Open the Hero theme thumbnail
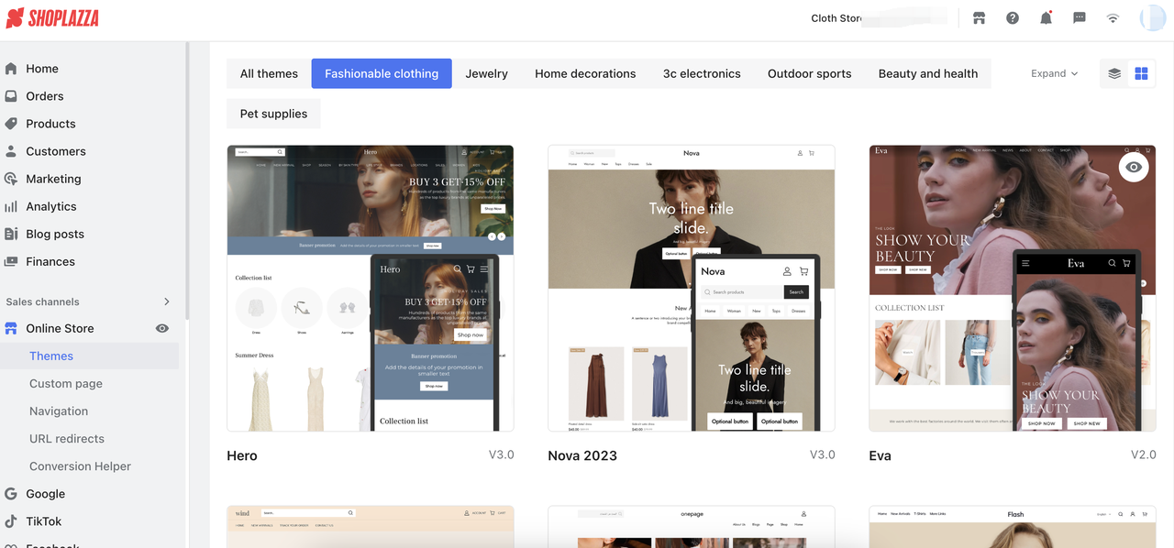 click(371, 288)
